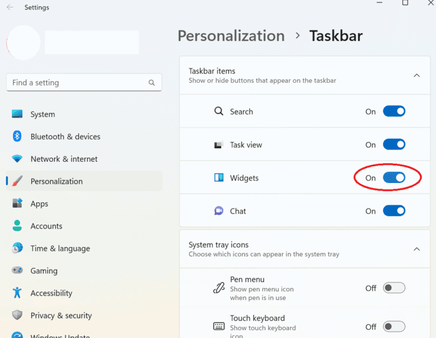436x338 pixels.
Task: Click the Chat label text
Action: click(x=238, y=211)
